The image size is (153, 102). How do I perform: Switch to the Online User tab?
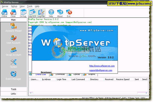pyautogui.click(x=41, y=75)
